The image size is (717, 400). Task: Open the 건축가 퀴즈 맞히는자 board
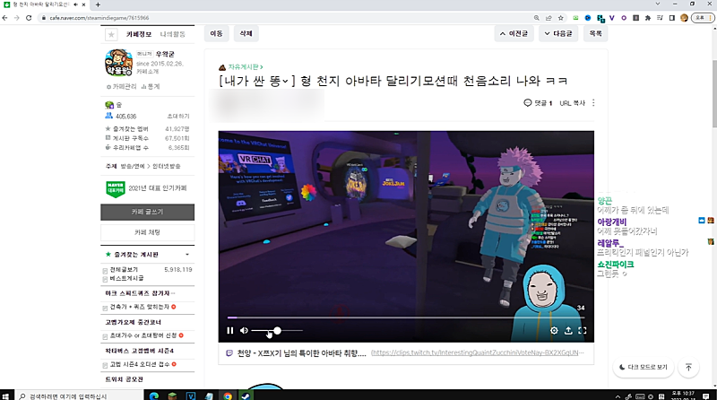point(139,307)
